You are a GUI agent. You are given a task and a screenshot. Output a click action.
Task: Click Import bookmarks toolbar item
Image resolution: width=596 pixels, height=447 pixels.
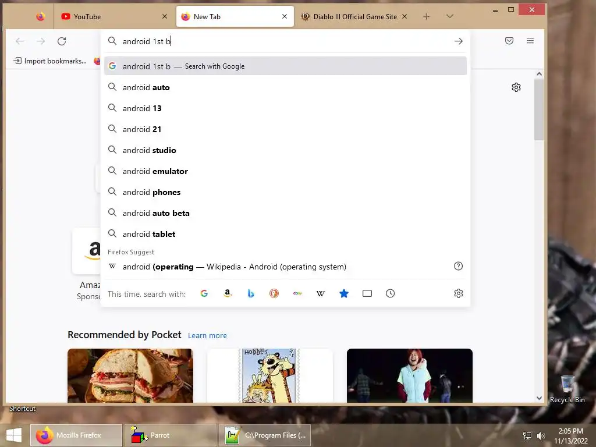(x=50, y=61)
